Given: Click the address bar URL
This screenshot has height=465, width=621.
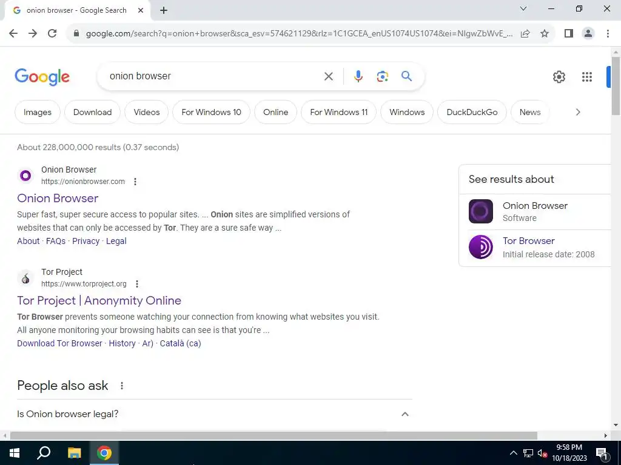Looking at the screenshot, I should 299,34.
